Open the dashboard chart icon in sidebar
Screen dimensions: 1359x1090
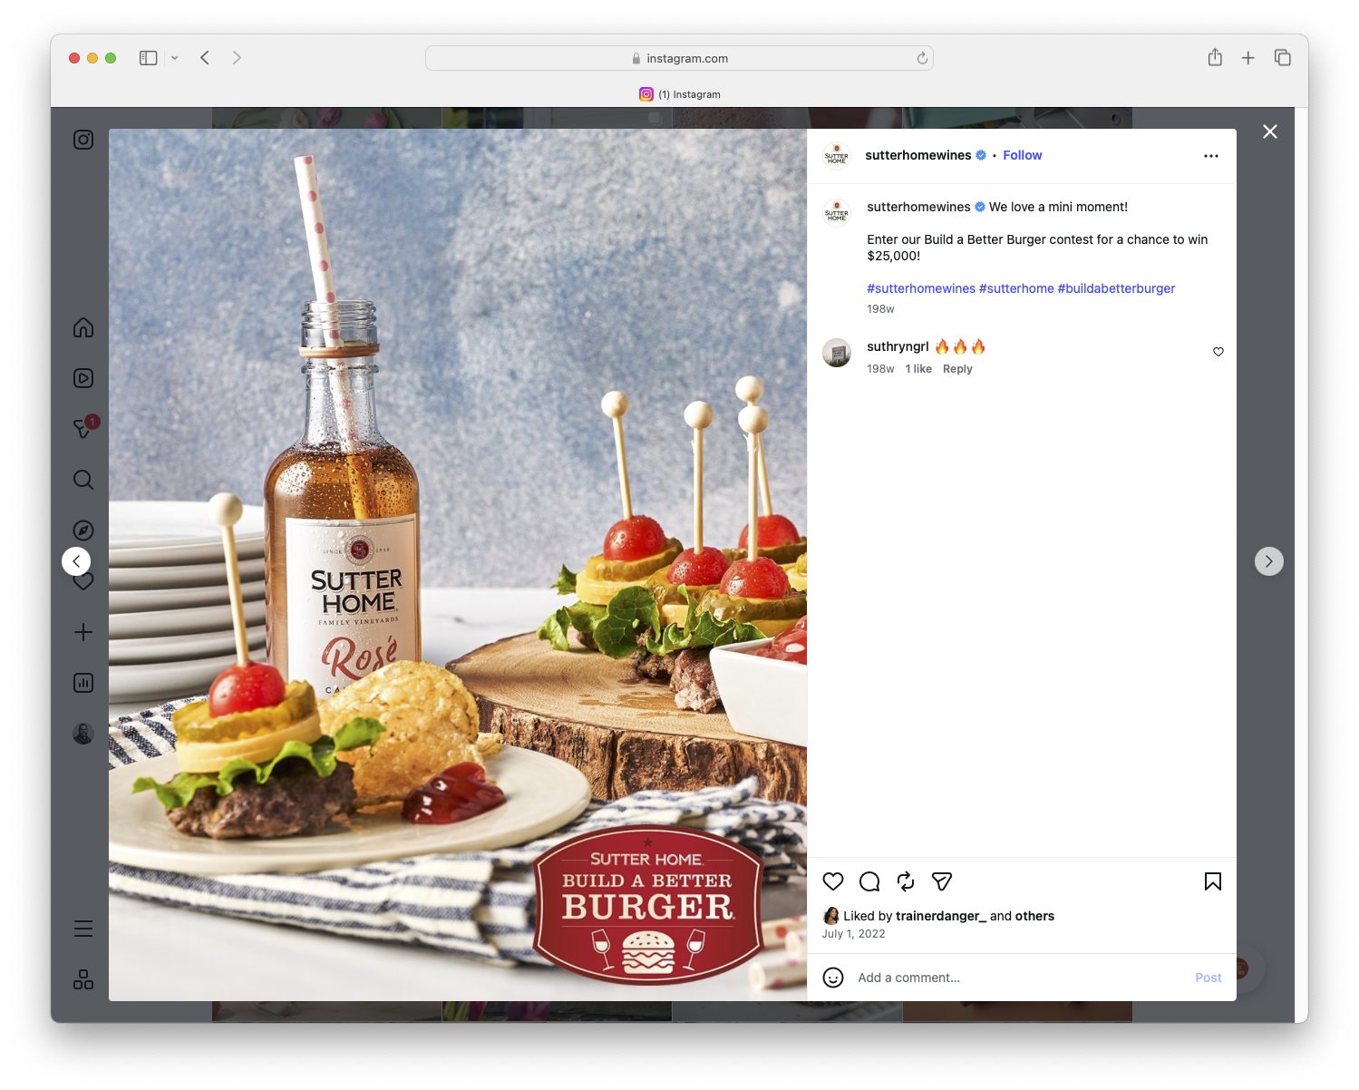tap(83, 683)
